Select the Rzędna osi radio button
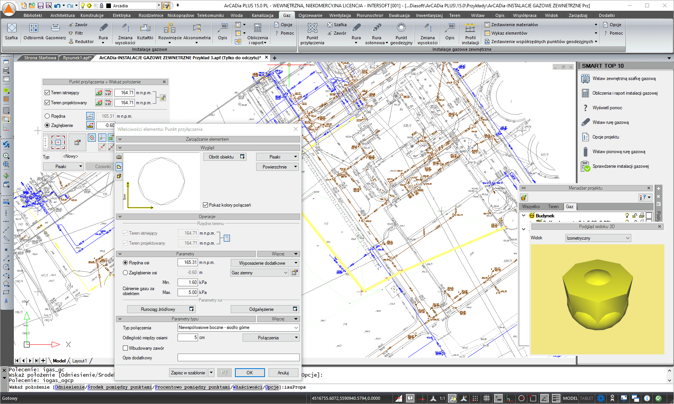The height and width of the screenshot is (404, 674). (x=125, y=263)
